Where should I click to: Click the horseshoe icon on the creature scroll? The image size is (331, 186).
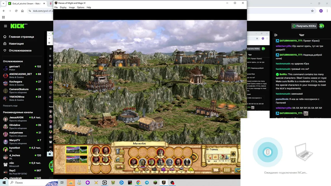tap(233, 160)
